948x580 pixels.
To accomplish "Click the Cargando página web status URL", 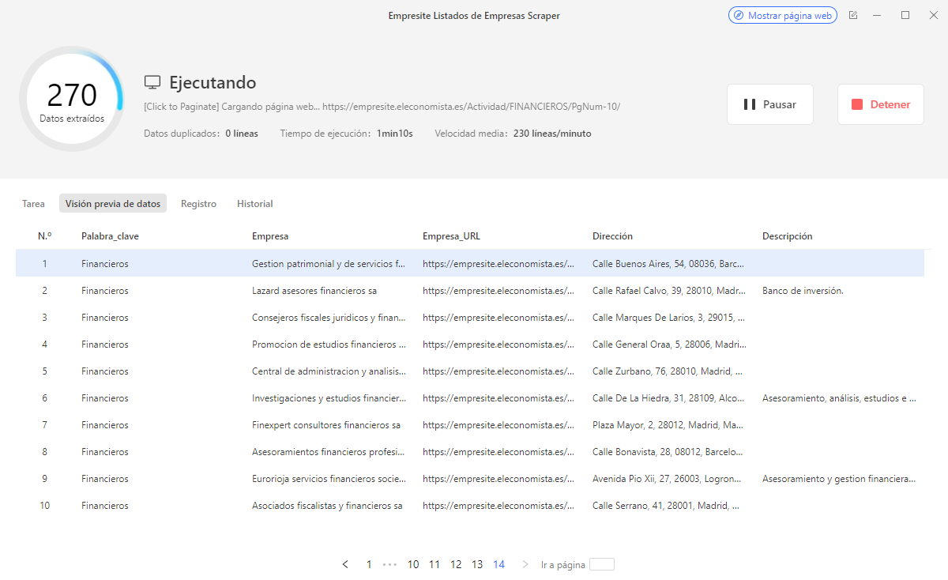I will (382, 106).
